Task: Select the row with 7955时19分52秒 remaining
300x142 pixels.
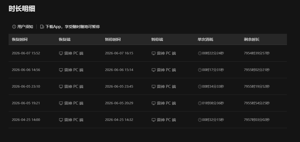Action: click(148, 87)
